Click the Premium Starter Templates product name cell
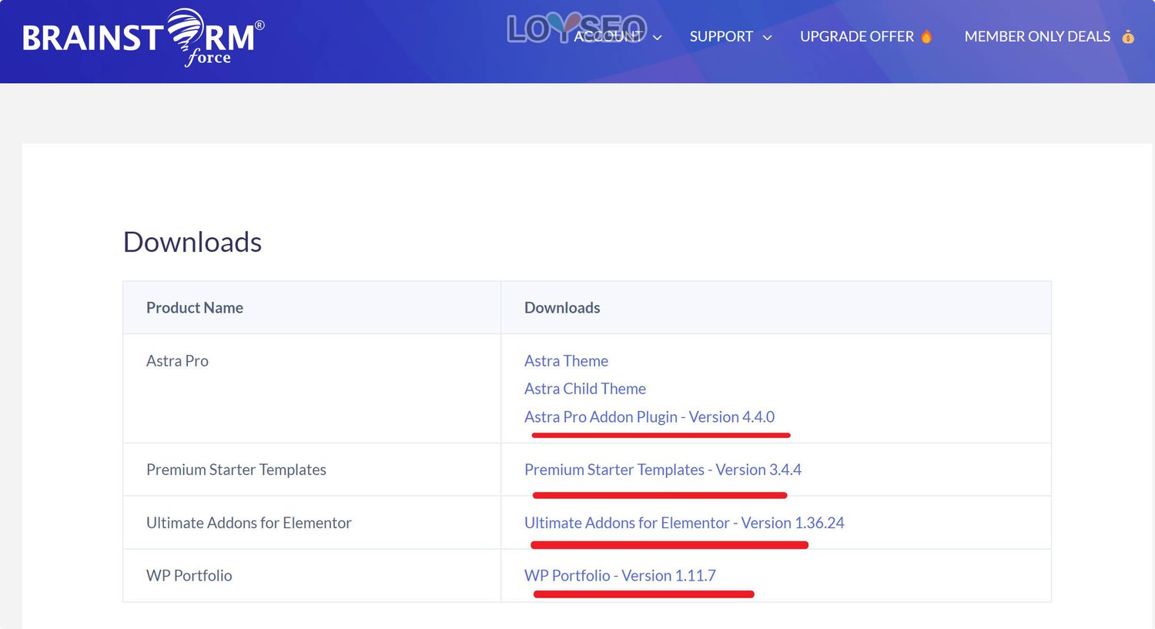1155x629 pixels. (x=312, y=470)
